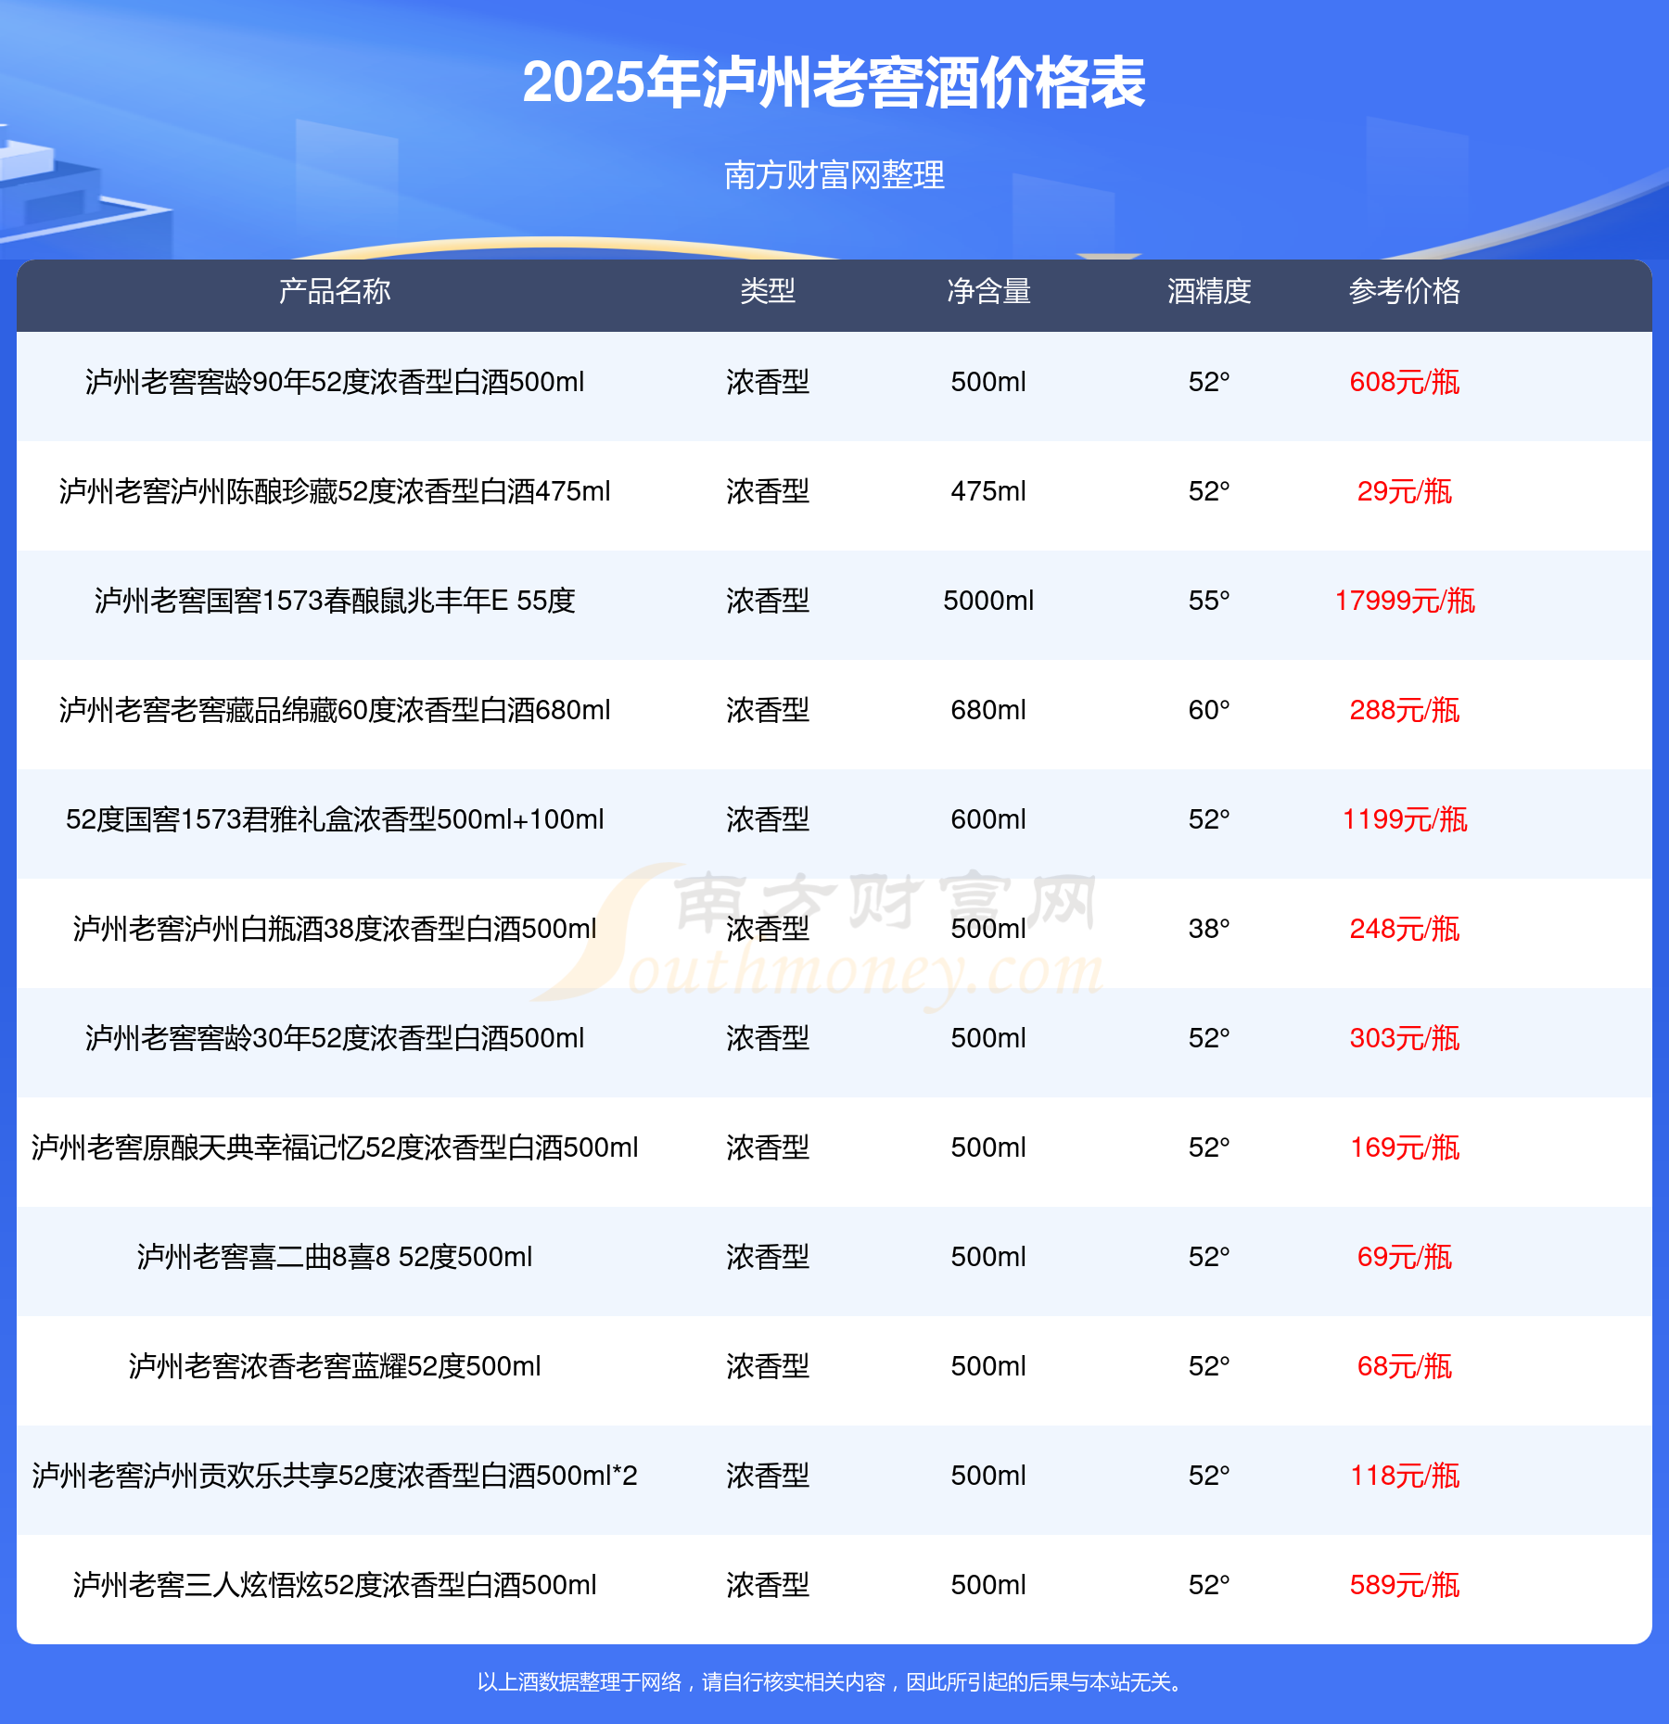
Task: Click product name 52度国窖1573君雅礼盒浓香型500ml+100ml
Action: pyautogui.click(x=335, y=819)
